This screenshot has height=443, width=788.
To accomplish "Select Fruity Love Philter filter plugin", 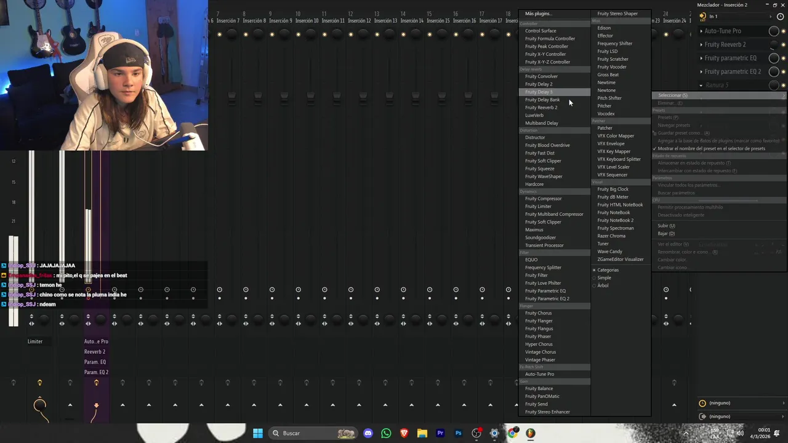I will pos(554,283).
